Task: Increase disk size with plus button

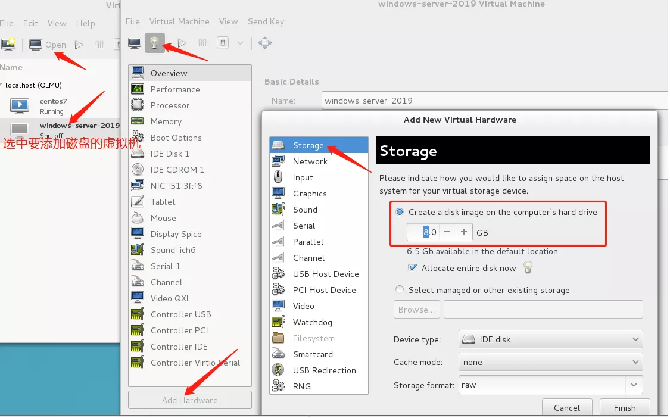Action: (464, 232)
